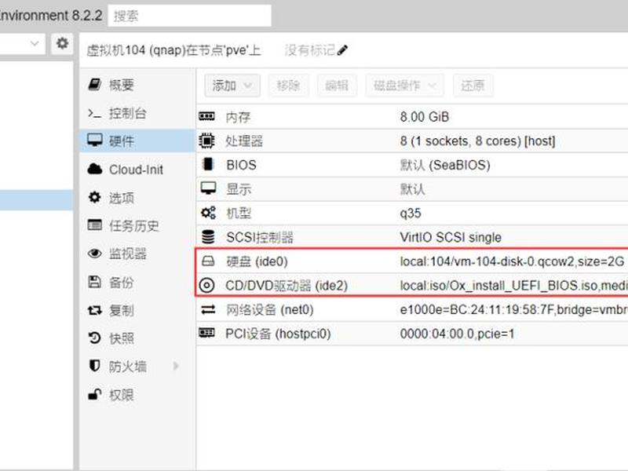Open the 权限 tab
Viewport: 628px width, 471px height.
tap(137, 396)
